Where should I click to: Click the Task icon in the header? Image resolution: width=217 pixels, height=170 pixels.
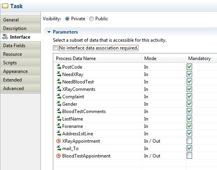pos(5,6)
